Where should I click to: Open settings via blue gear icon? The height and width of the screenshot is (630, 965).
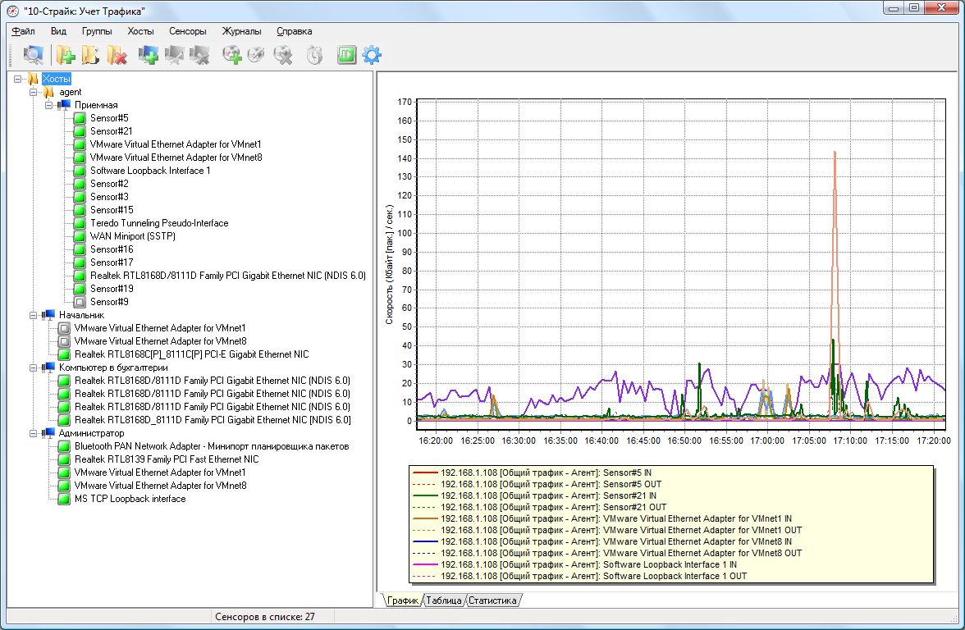372,56
